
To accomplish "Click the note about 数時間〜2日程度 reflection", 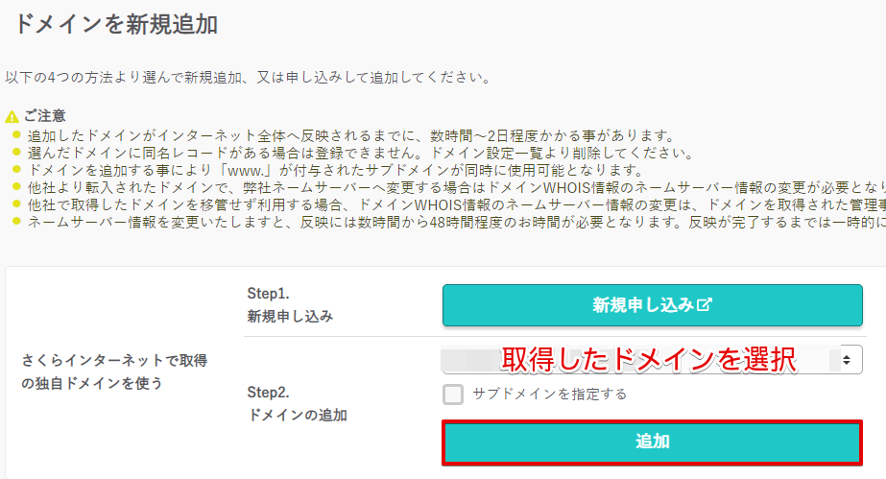I will (x=351, y=136).
